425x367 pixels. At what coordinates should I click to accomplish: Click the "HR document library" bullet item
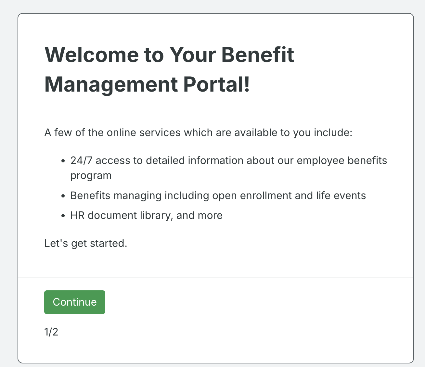click(146, 215)
